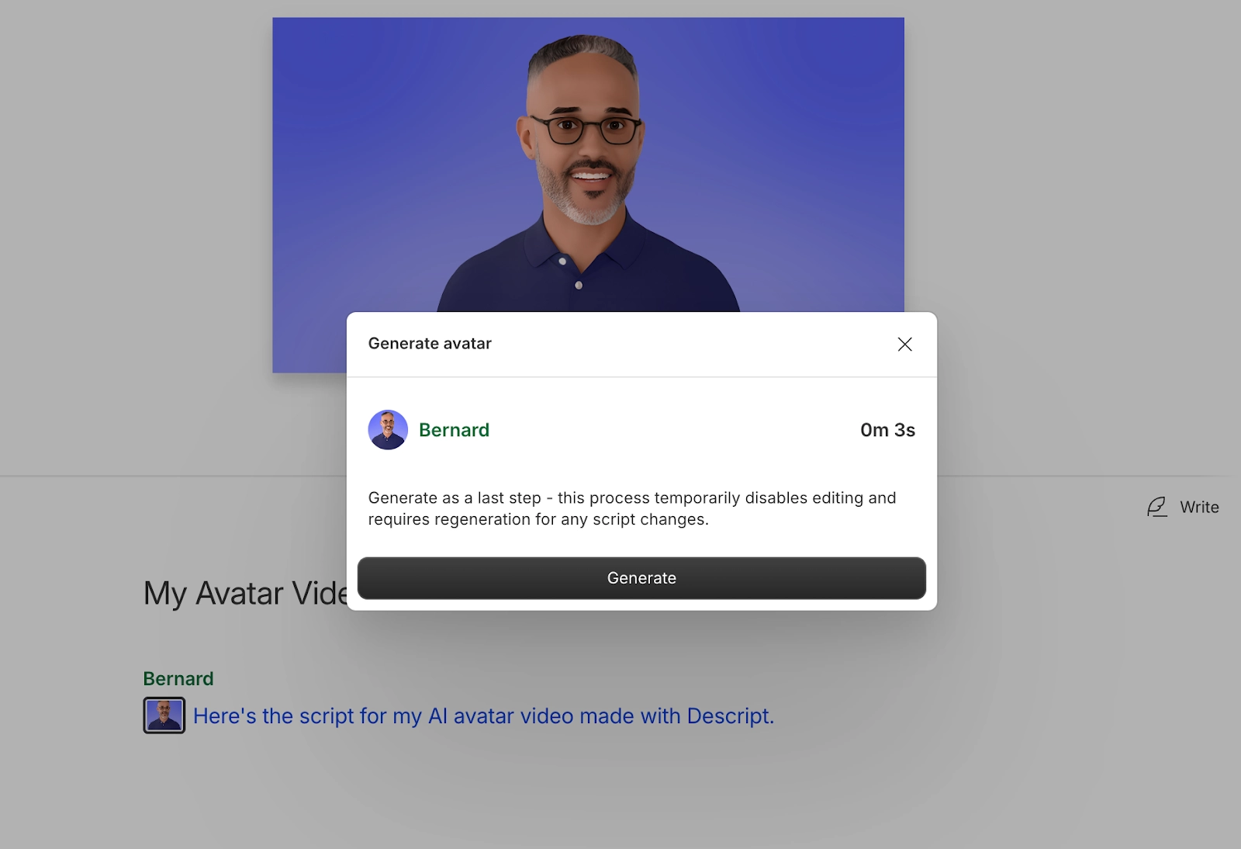The image size is (1241, 849).
Task: Select the green Bernard name in dialog
Action: pyautogui.click(x=454, y=430)
